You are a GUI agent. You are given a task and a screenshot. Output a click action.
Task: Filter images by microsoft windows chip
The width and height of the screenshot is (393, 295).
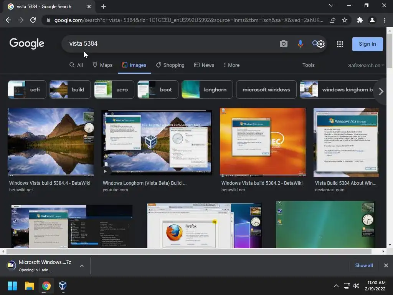[266, 89]
